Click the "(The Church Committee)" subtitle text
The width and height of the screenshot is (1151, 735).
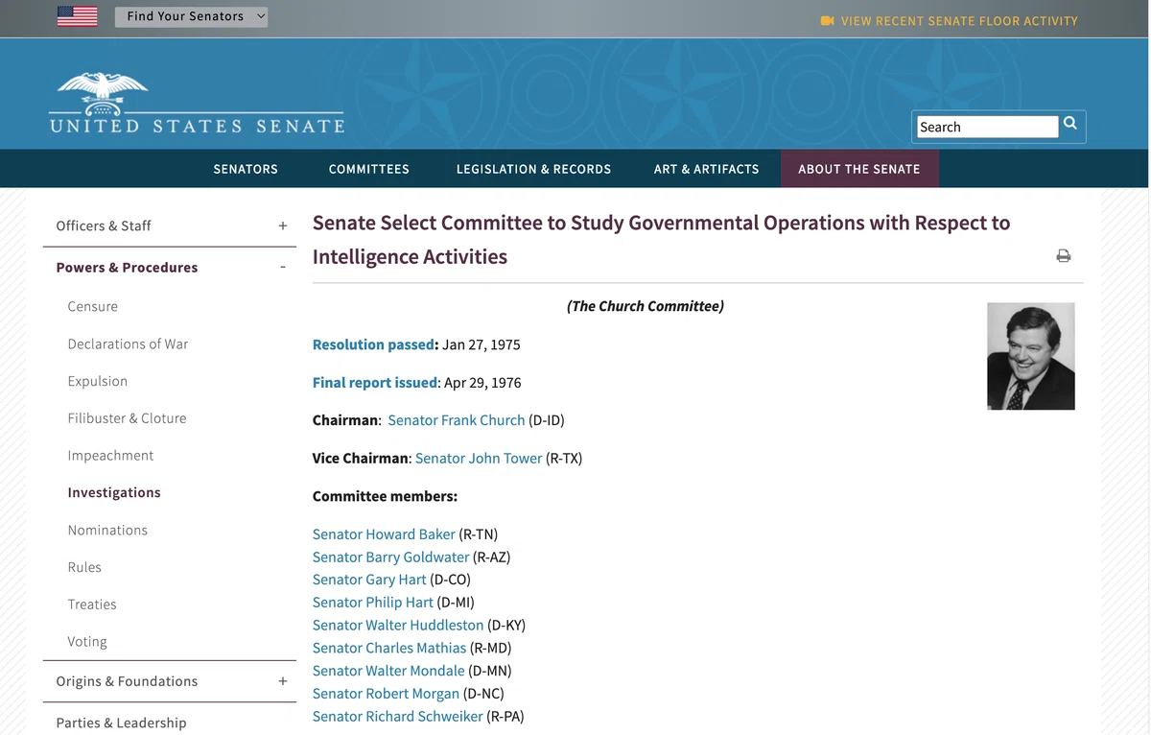[x=646, y=307]
